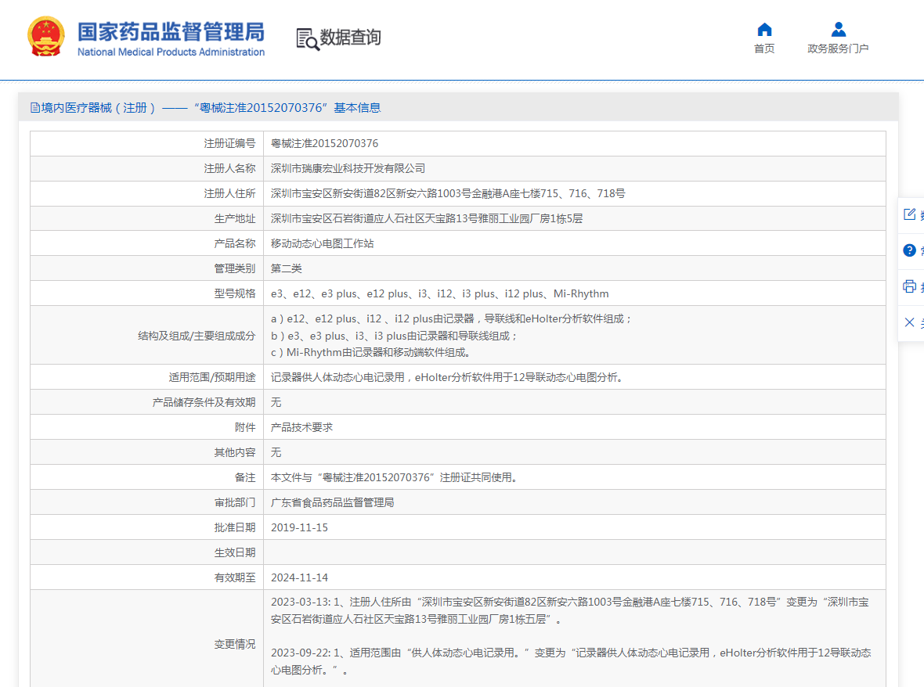This screenshot has height=687, width=924.
Task: Click the 注册证编号 row label
Action: 229,144
